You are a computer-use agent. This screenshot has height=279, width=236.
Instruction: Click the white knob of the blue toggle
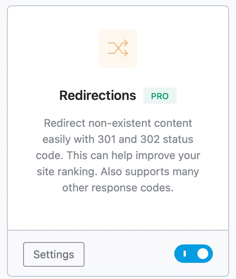(203, 254)
